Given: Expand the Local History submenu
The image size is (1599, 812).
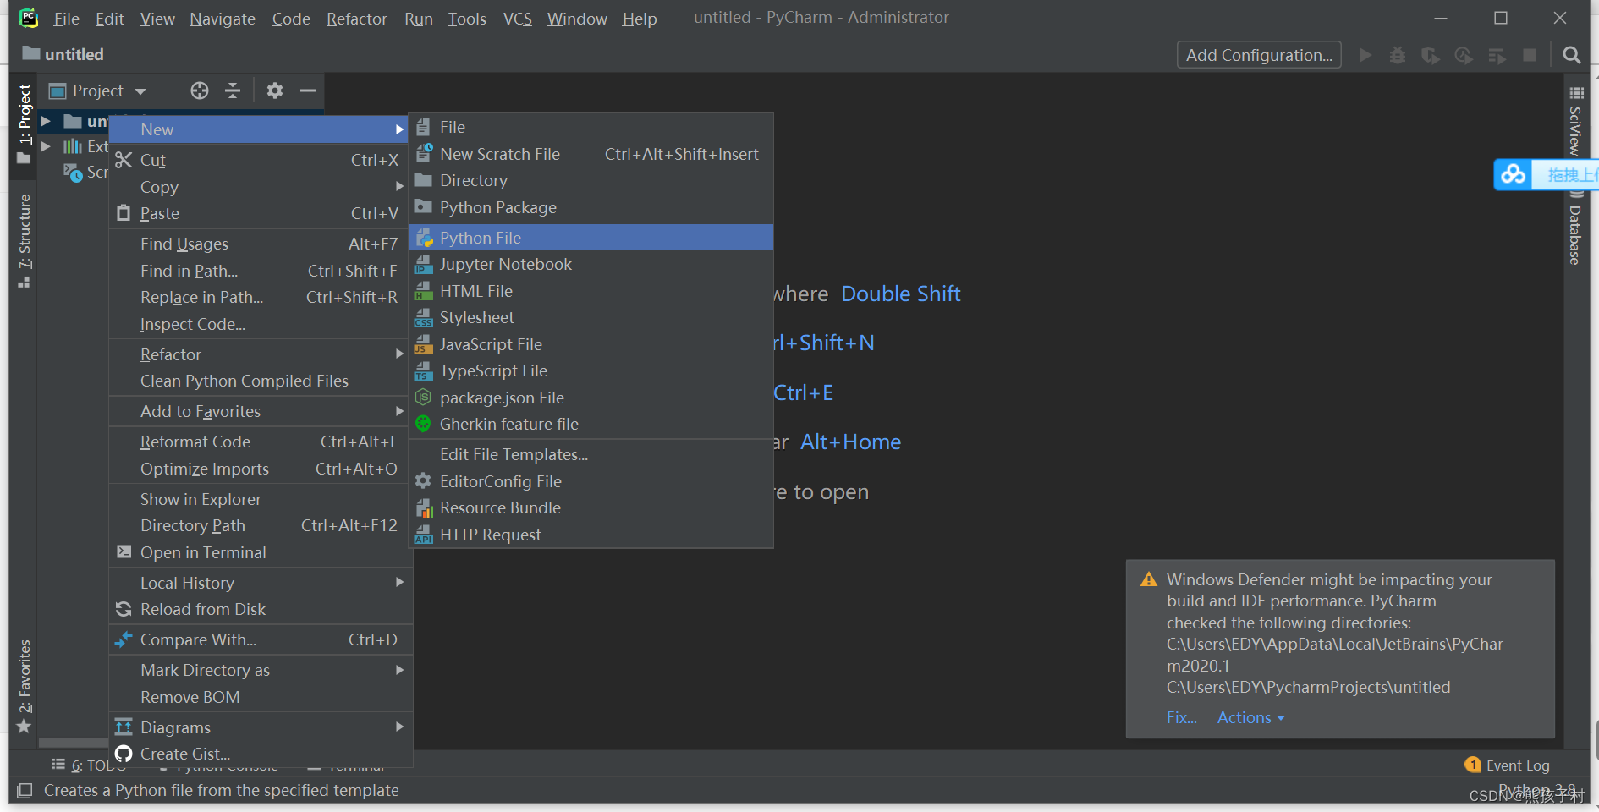Looking at the screenshot, I should coord(261,583).
